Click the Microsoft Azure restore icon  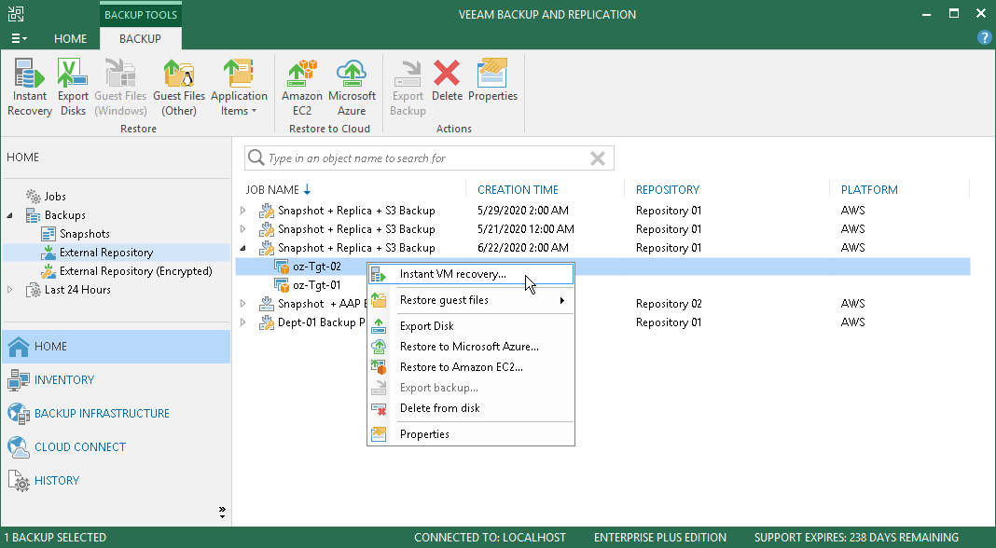click(352, 87)
